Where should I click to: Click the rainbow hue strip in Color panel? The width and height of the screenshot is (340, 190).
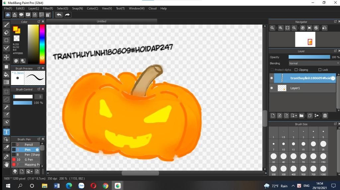(x=42, y=44)
